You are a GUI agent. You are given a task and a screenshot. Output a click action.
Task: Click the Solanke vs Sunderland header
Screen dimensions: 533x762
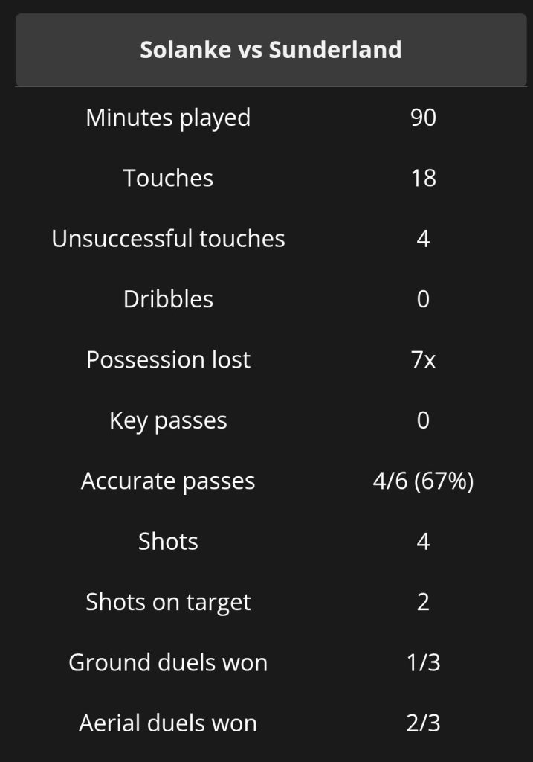tap(271, 50)
